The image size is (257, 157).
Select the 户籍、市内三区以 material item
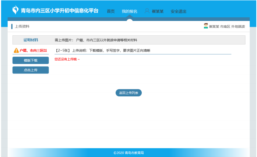point(34,50)
